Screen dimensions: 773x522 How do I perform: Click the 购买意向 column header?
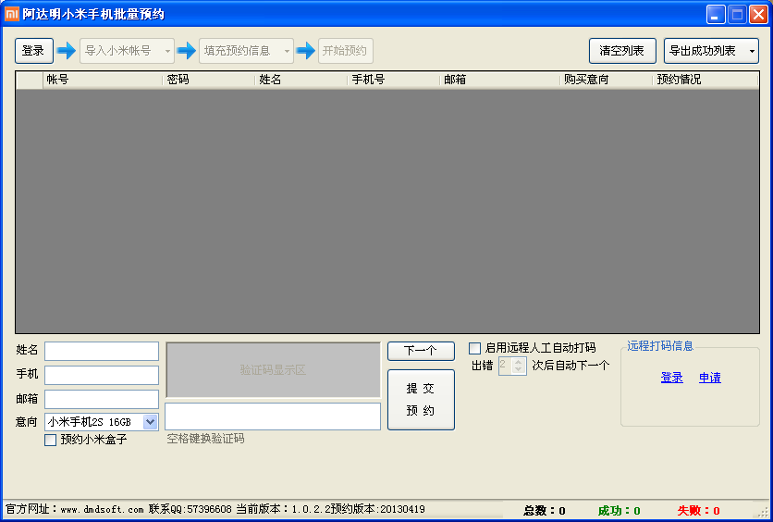pos(607,80)
